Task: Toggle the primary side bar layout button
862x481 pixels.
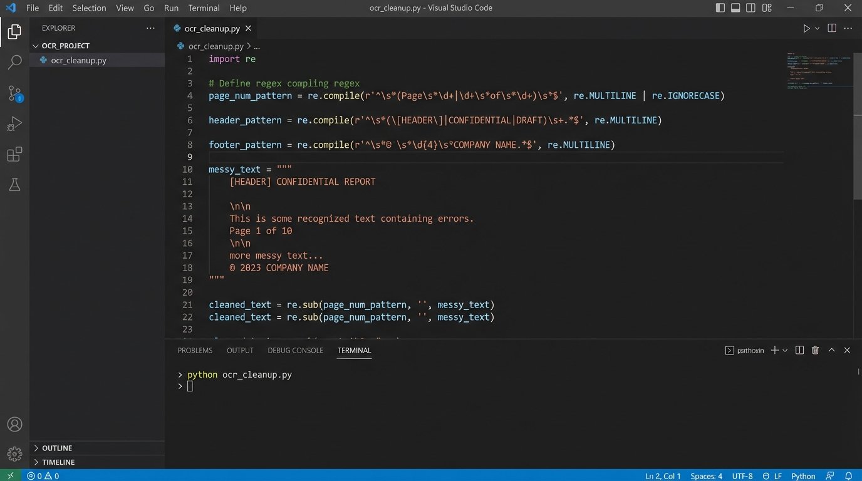Action: click(x=720, y=8)
